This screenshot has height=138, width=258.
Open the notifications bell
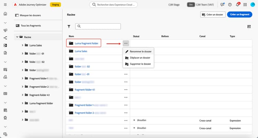[237, 4]
